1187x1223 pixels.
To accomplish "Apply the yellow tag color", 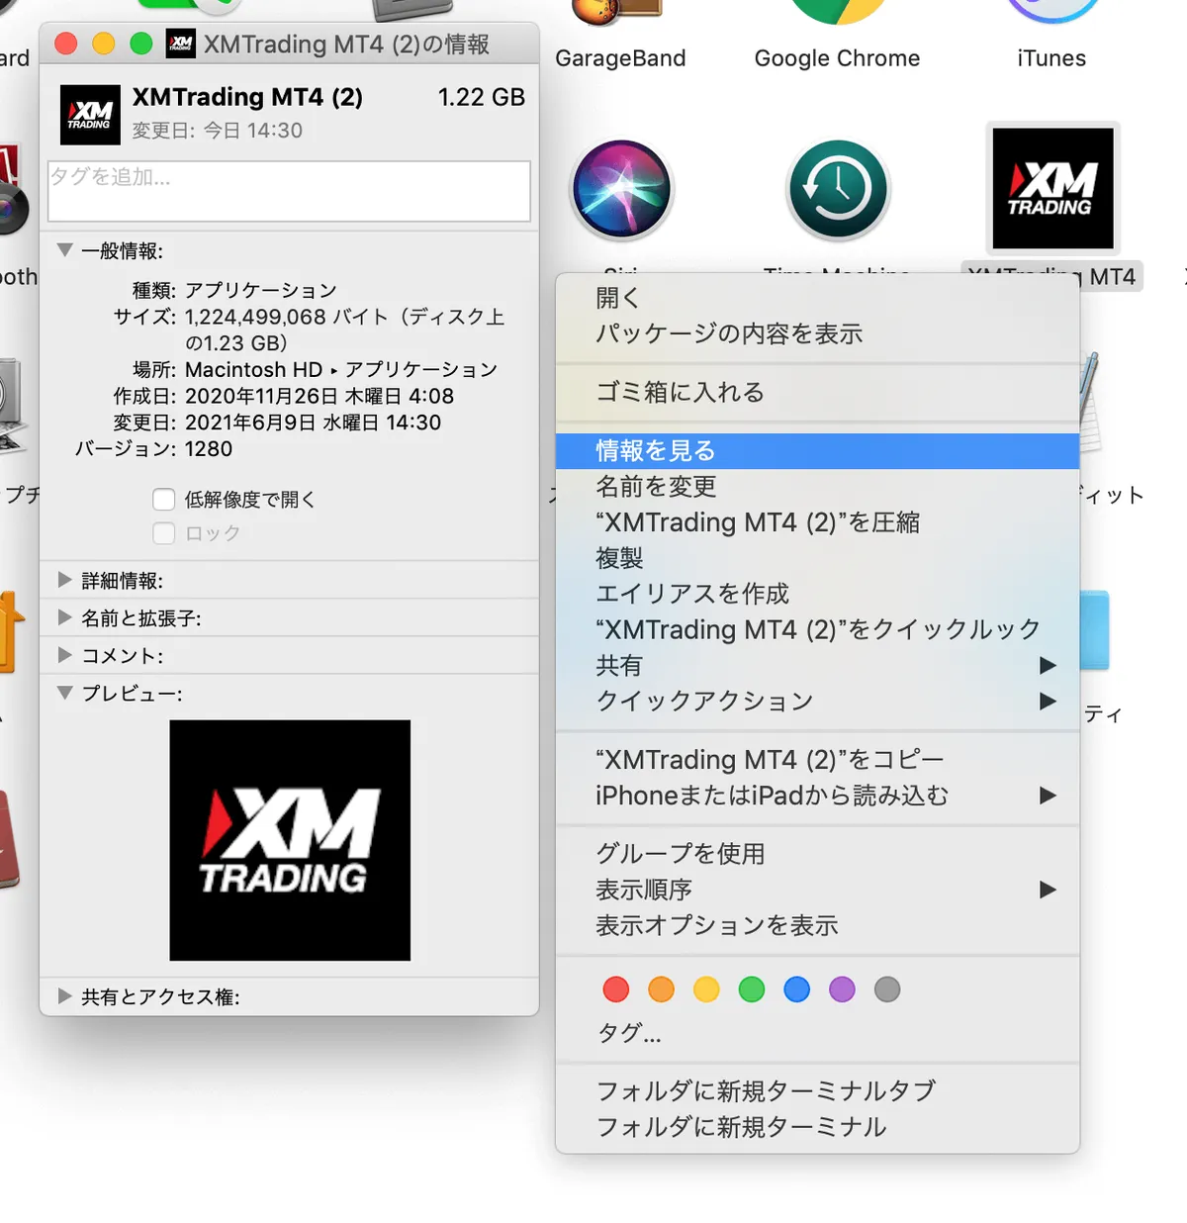I will [706, 989].
